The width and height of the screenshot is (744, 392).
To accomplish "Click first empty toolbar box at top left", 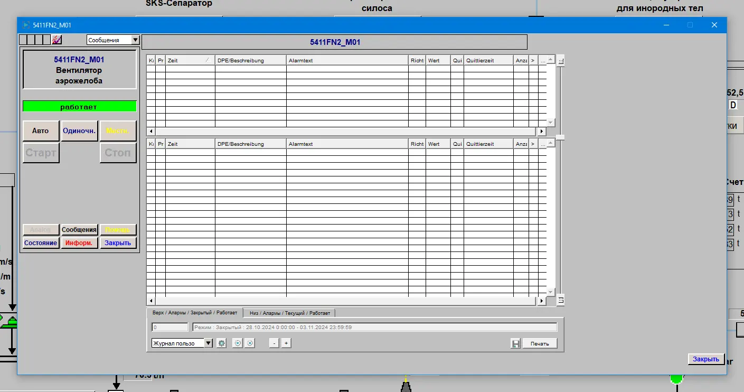I will click(23, 40).
